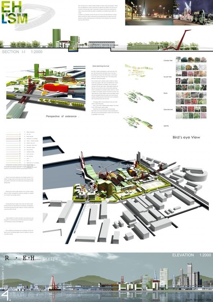Screen dimensions: 213x302
Task: Click the tall green tower in section
Action: tap(57, 38)
